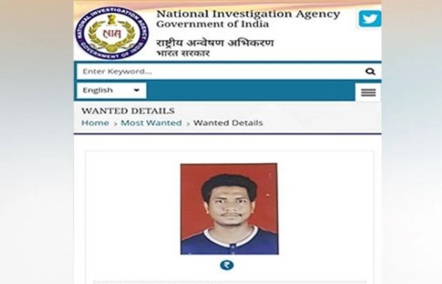Click the dropdown arrow beside English
Viewport: 442px width, 284px height.
136,90
